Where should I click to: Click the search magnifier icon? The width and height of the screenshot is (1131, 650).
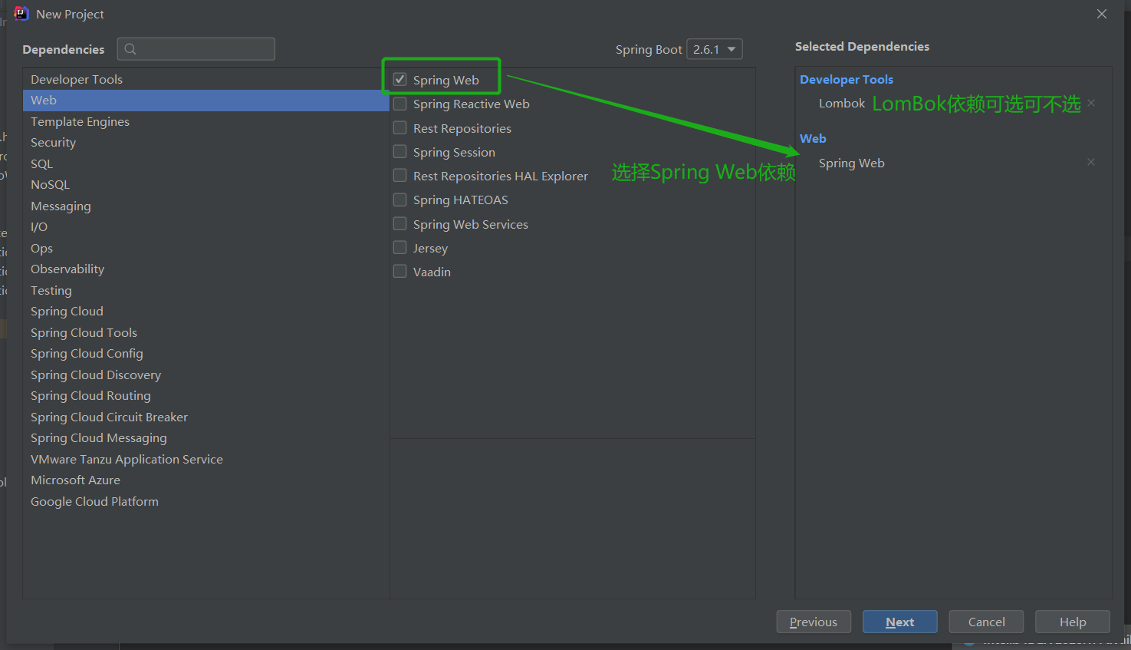pos(130,49)
